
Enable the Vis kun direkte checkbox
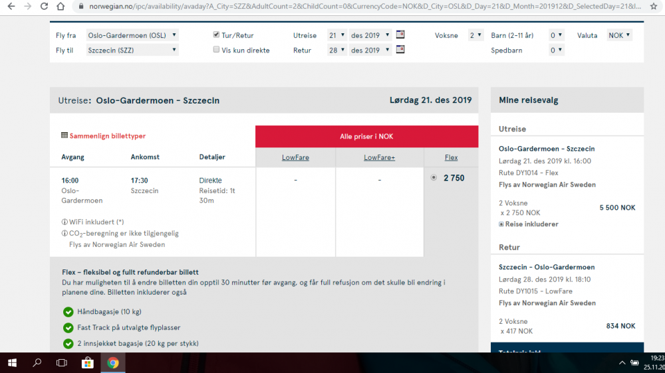(x=216, y=50)
